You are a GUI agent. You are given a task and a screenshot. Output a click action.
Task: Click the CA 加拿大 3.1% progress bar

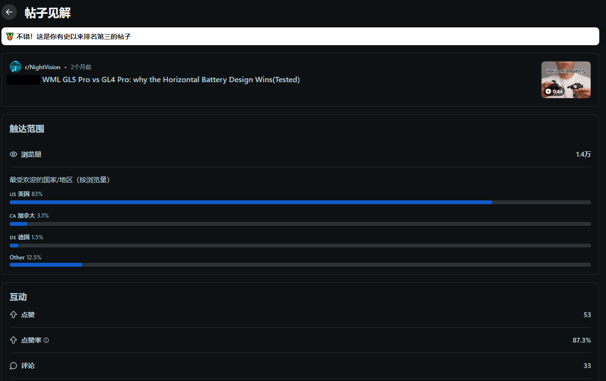click(x=300, y=224)
